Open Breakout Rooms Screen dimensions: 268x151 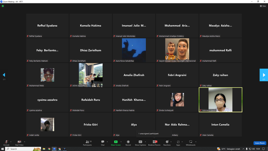click(155, 143)
